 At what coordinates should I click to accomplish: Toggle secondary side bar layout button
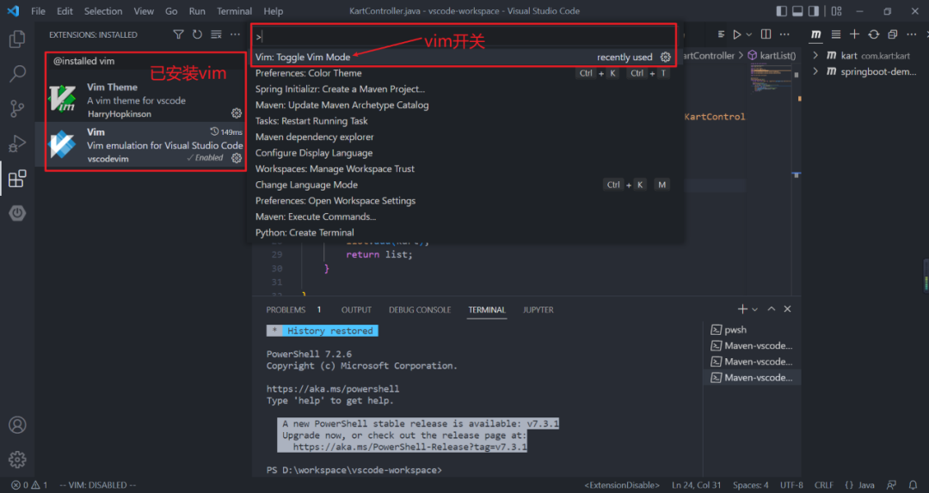coord(814,10)
